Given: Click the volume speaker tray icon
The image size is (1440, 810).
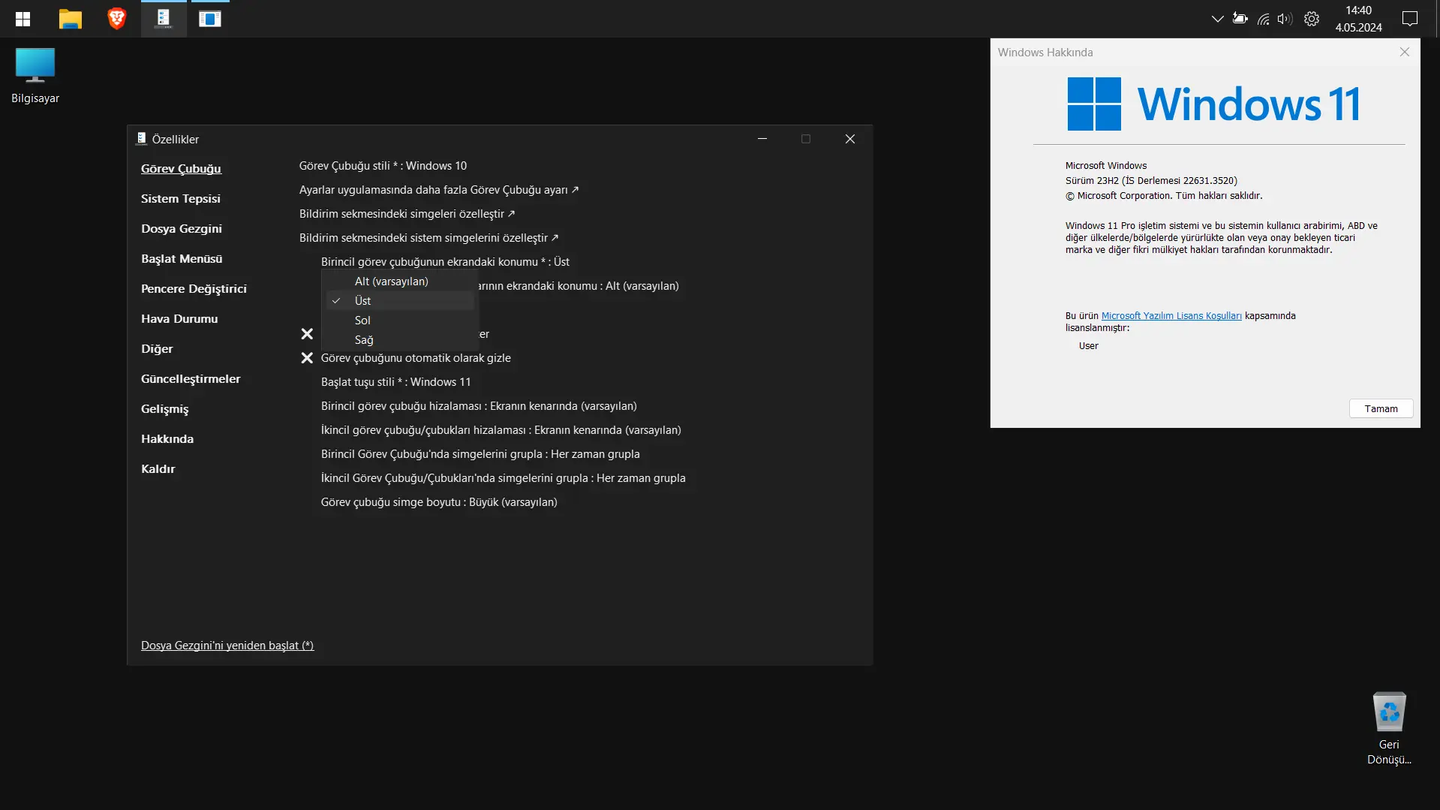Looking at the screenshot, I should click(x=1285, y=19).
